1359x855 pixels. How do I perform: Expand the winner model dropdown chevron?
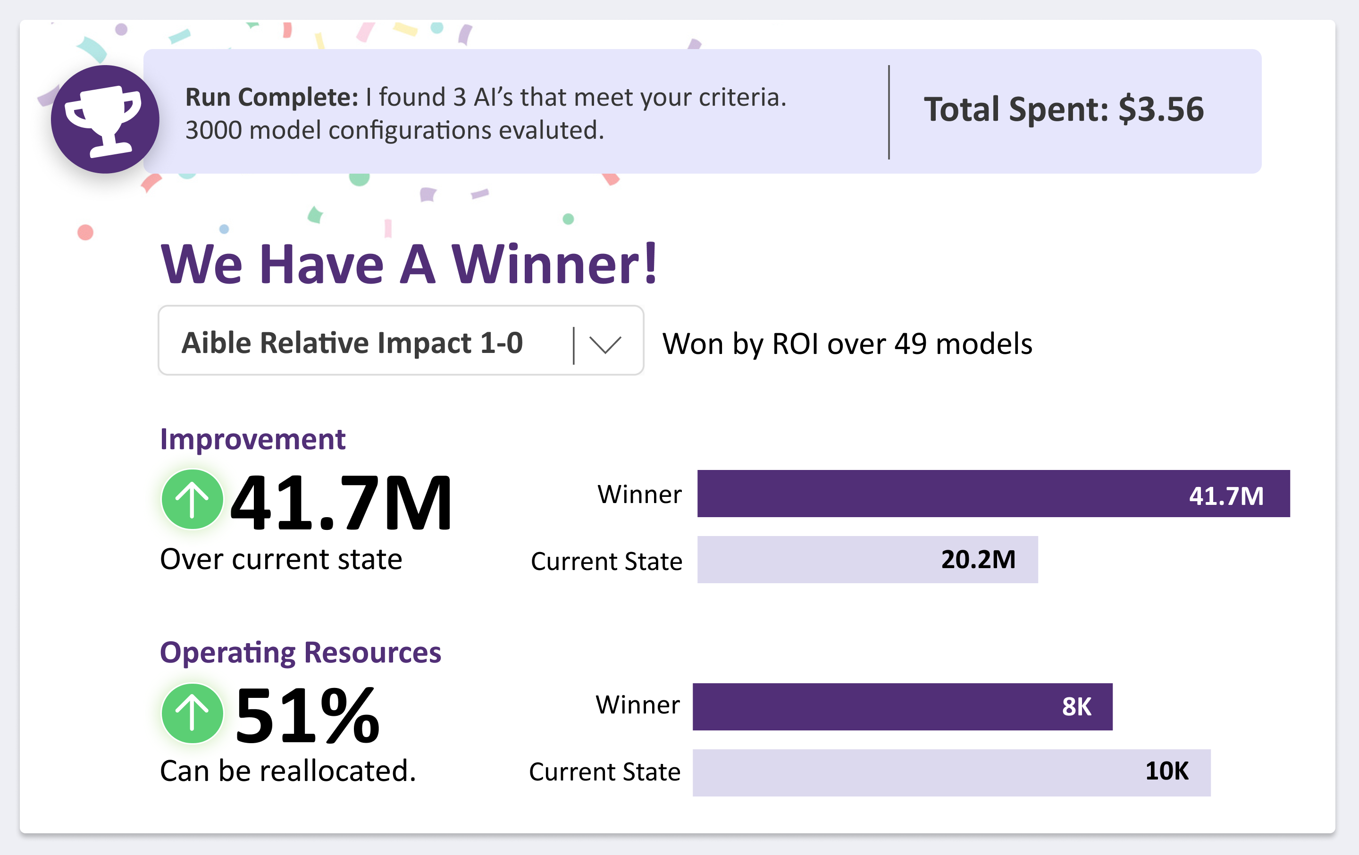tap(605, 344)
